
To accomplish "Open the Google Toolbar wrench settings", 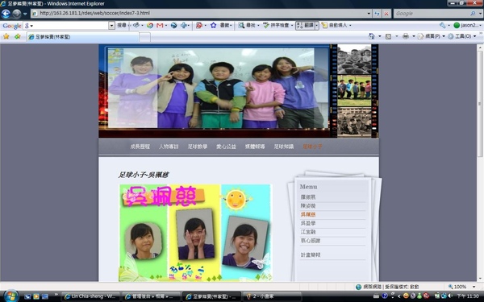I will click(442, 25).
